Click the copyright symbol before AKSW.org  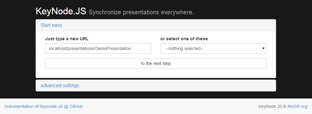[x=285, y=106]
